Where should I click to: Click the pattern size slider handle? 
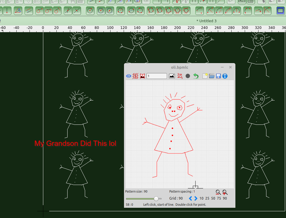tap(156, 199)
